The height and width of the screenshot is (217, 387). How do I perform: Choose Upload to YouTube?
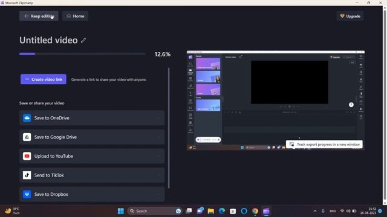coord(92,156)
